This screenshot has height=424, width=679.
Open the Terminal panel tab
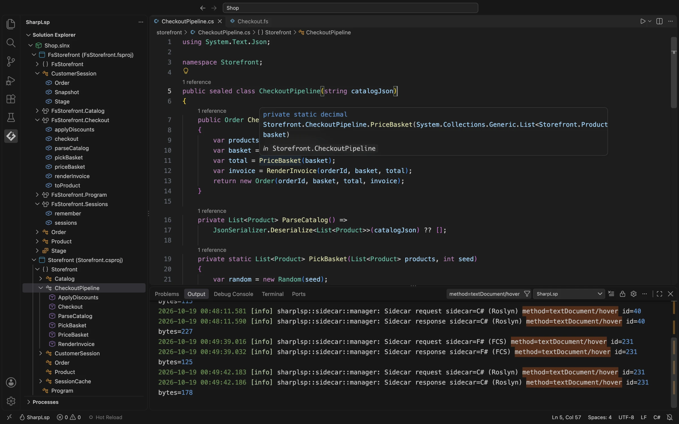coord(272,294)
